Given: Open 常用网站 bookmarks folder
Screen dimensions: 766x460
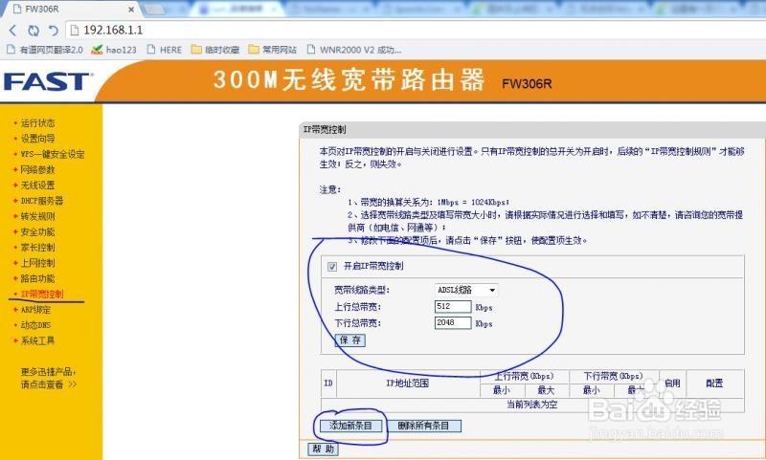Looking at the screenshot, I should [273, 50].
